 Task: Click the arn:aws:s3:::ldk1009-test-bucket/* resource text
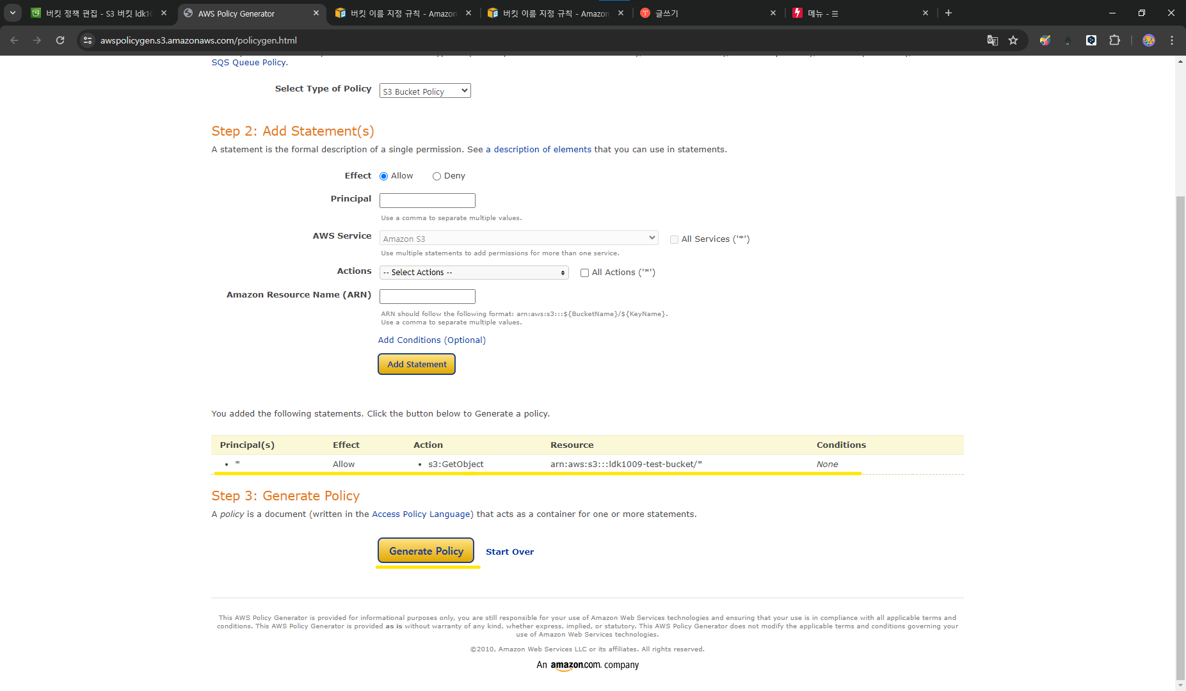click(626, 464)
